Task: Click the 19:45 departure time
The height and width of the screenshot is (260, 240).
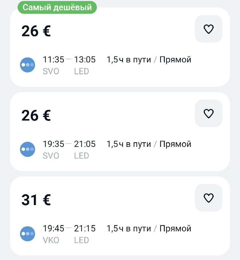Action: tap(53, 228)
